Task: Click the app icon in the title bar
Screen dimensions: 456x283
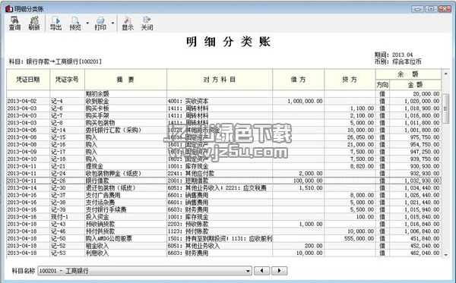Action: coord(9,8)
